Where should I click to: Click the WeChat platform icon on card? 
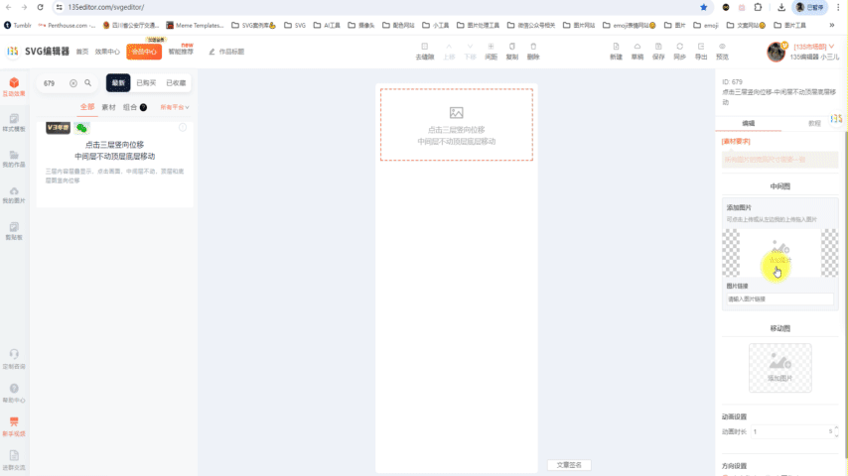click(x=81, y=128)
